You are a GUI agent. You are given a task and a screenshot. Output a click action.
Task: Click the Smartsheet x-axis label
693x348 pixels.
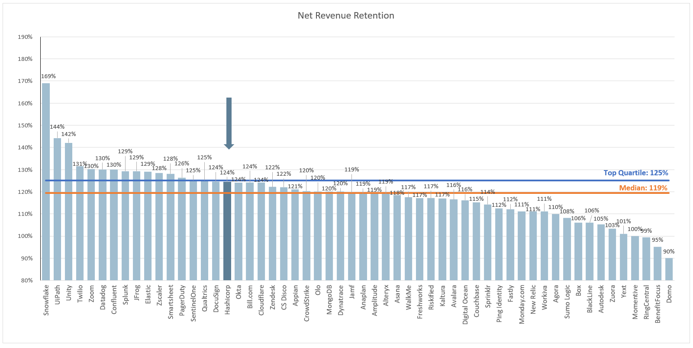coord(171,302)
